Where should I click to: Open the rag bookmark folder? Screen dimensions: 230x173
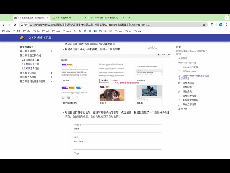click(x=137, y=31)
